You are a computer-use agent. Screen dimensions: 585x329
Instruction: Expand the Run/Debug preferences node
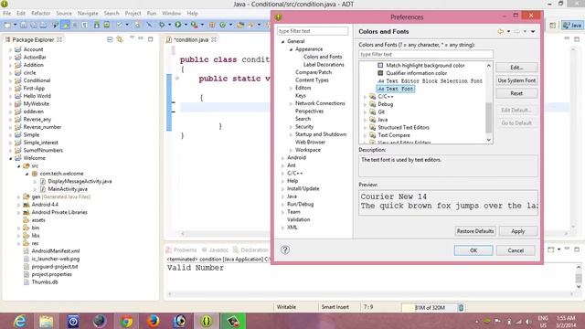point(282,205)
